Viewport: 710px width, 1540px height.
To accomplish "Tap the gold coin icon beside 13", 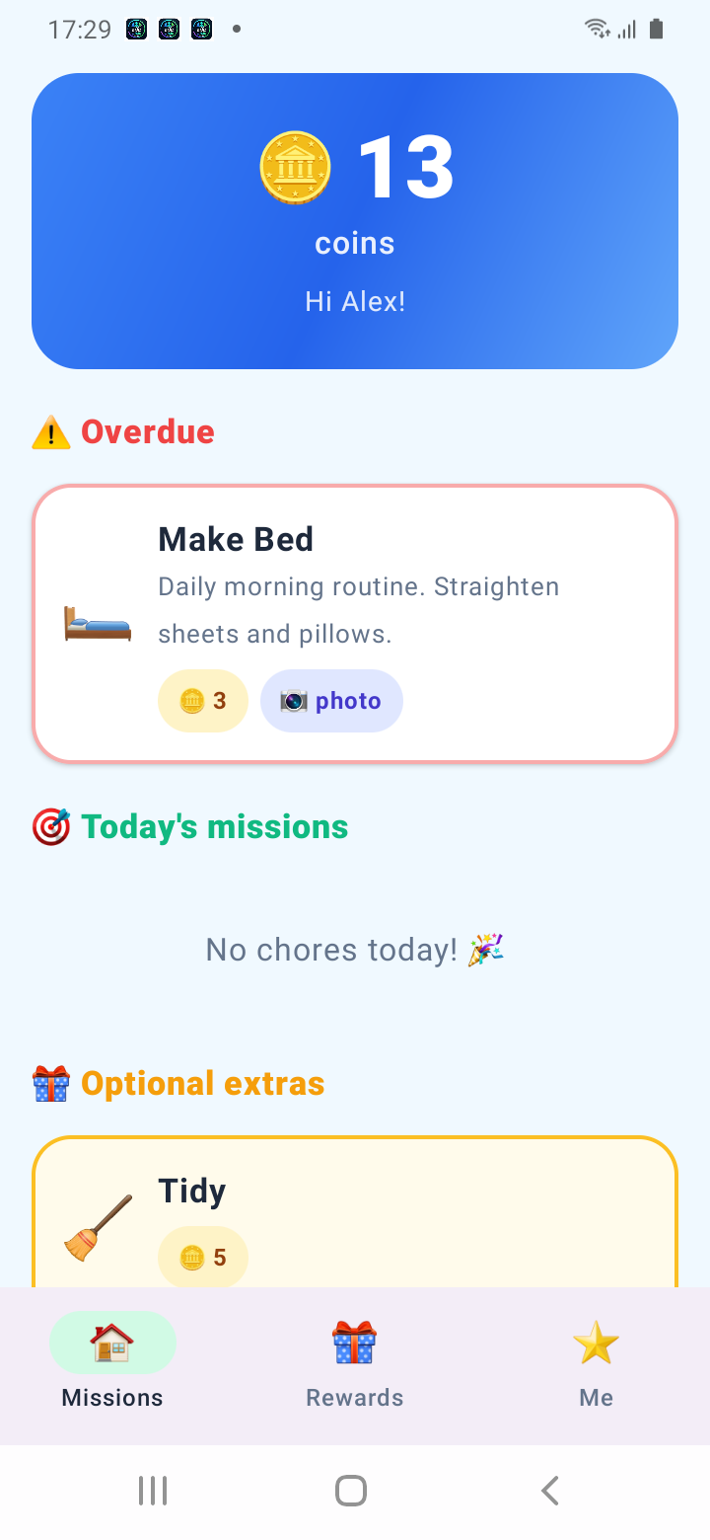I will [x=295, y=168].
